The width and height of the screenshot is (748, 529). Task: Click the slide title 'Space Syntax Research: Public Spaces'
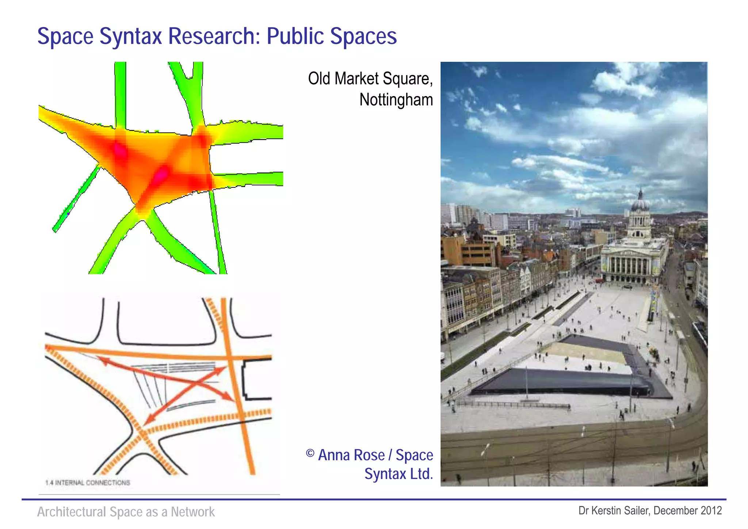point(217,36)
